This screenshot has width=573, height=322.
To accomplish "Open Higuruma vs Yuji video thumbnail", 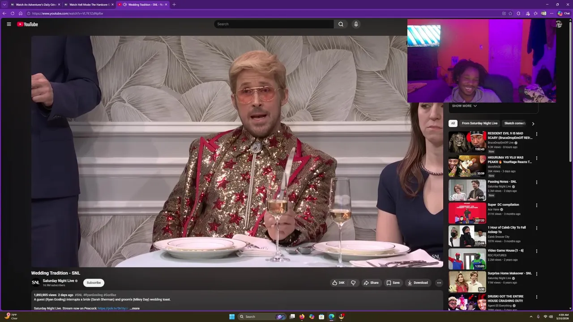I will coord(467,166).
